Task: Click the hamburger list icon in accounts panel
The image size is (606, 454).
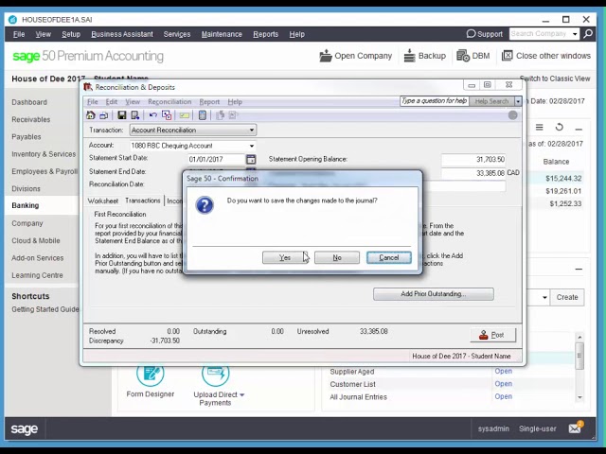Action: (539, 127)
